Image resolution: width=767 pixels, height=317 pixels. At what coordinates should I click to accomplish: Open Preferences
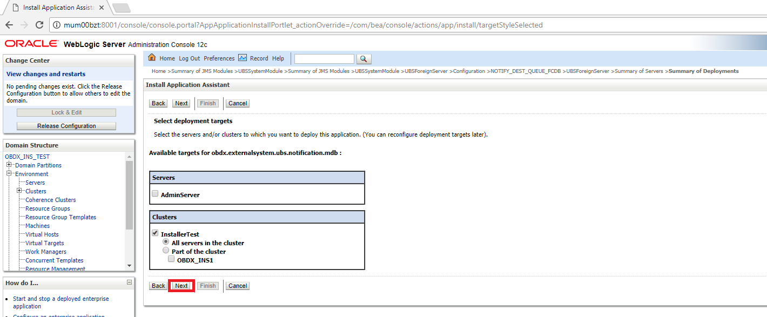(x=219, y=58)
